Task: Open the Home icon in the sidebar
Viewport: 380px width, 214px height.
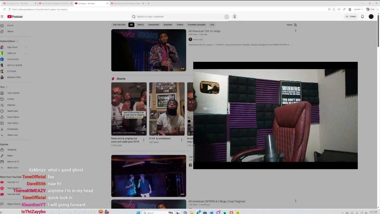Action: click(x=2, y=26)
